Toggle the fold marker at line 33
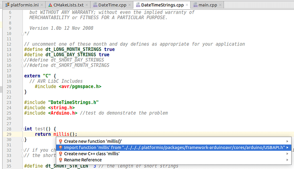The image size is (294, 169). point(23,156)
